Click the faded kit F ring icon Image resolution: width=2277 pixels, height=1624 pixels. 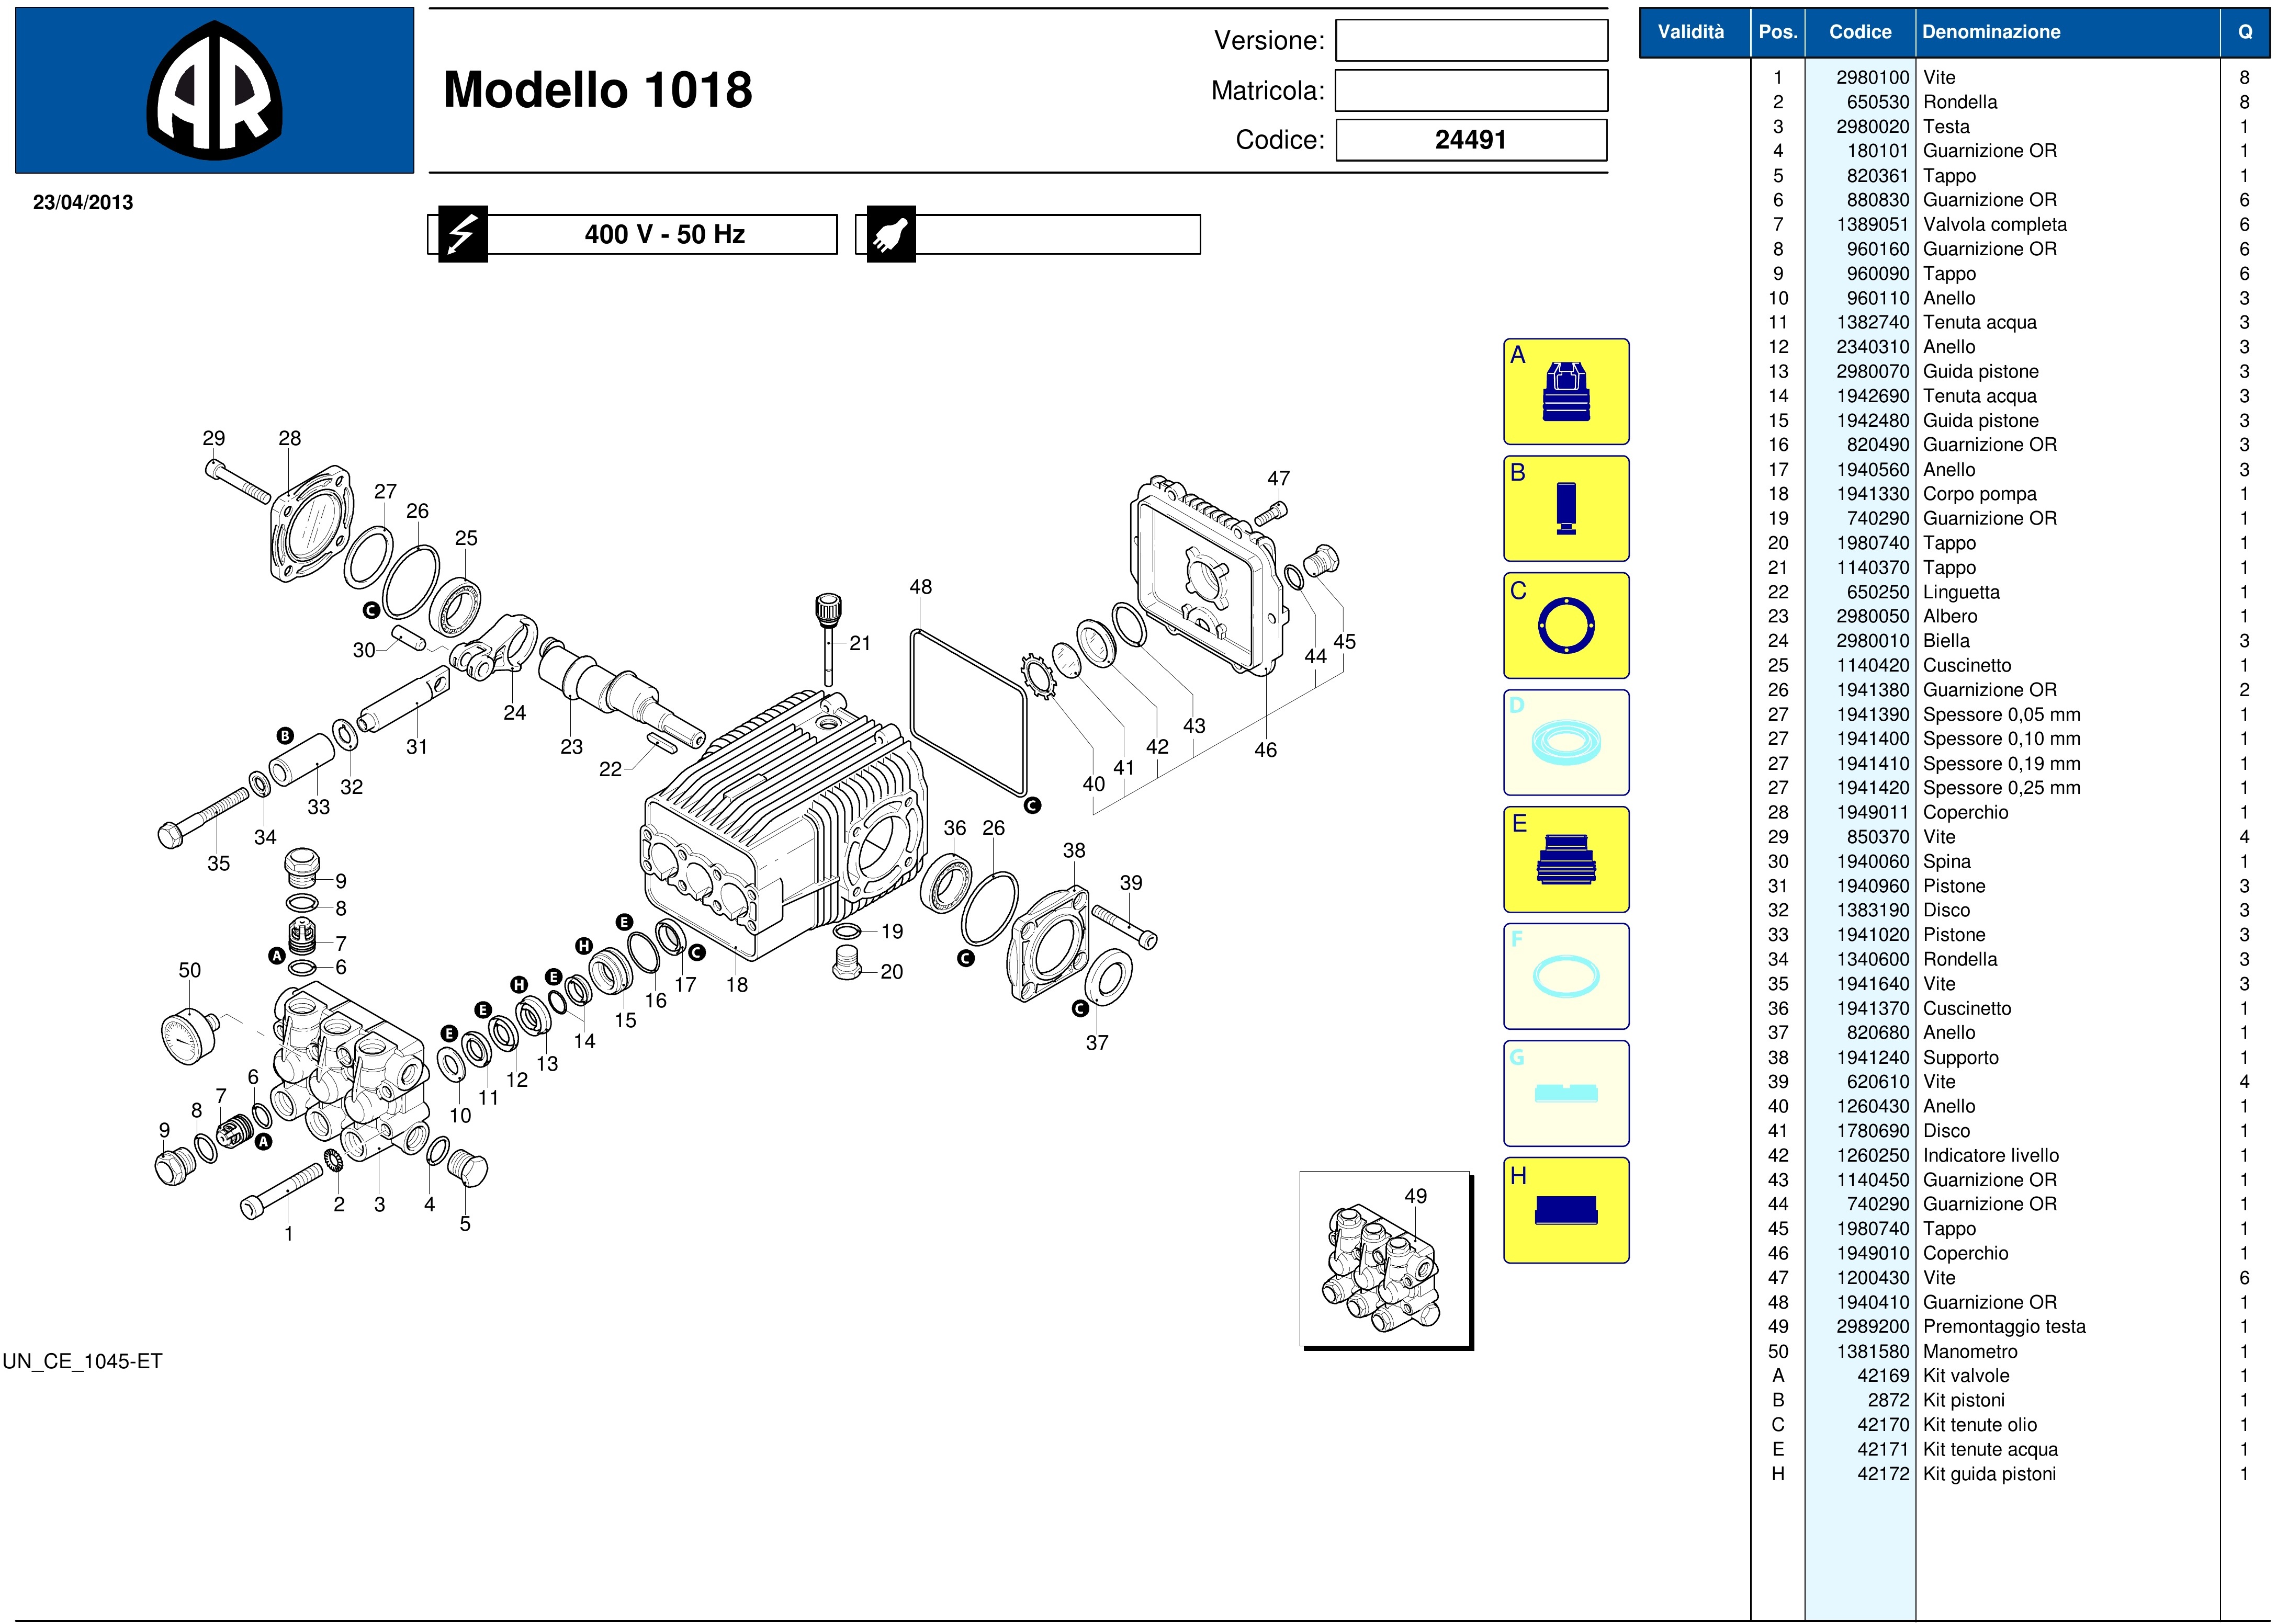point(1565,977)
